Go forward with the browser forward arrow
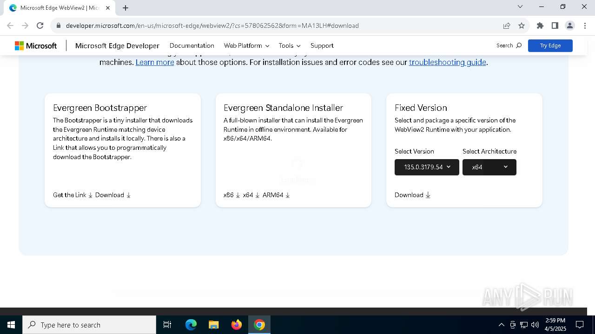The height and width of the screenshot is (334, 595). pos(25,26)
